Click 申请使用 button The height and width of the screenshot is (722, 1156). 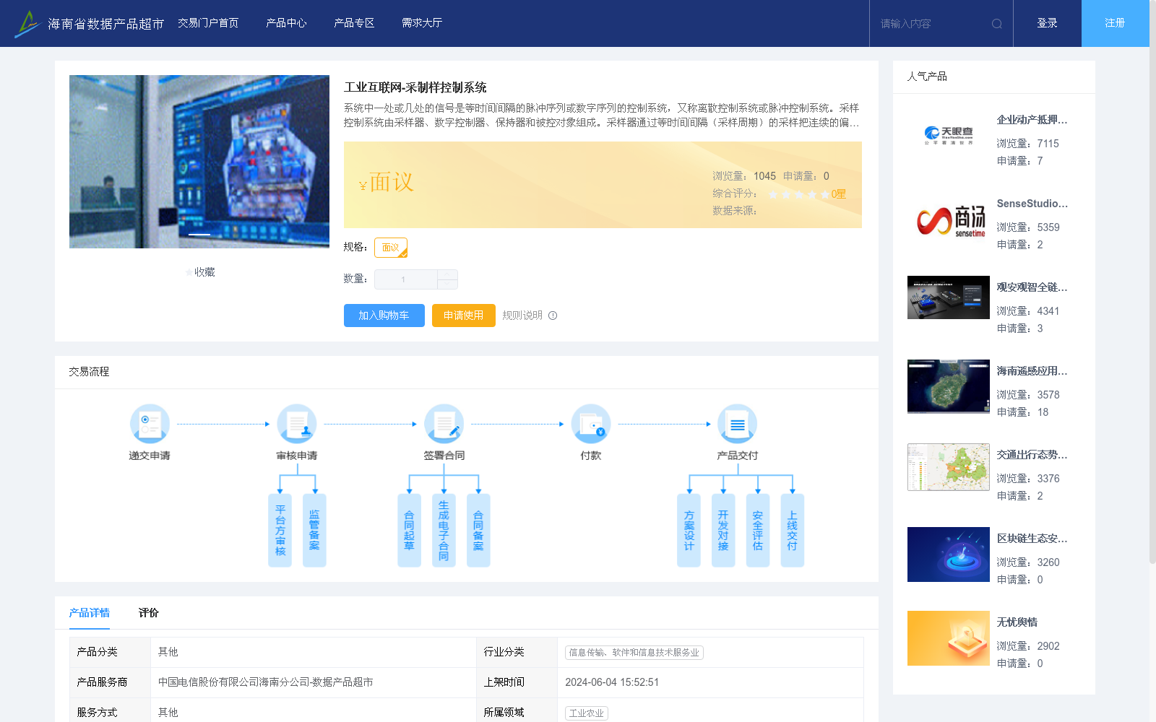click(464, 316)
